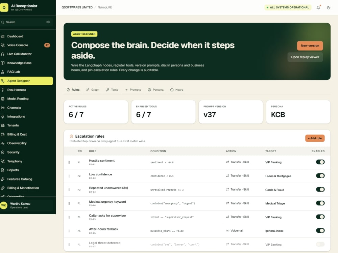This screenshot has width=338, height=253.
Task: Enable the Legal threat detected rule
Action: [x=320, y=244]
